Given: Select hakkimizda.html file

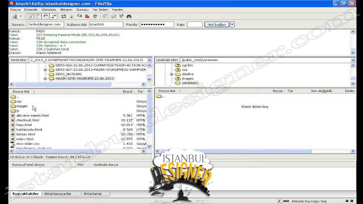Looking at the screenshot, I should [29, 130].
